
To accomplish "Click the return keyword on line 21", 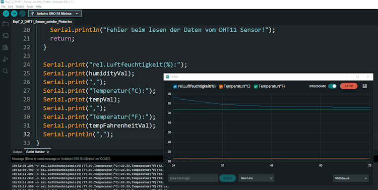I will (61, 39).
